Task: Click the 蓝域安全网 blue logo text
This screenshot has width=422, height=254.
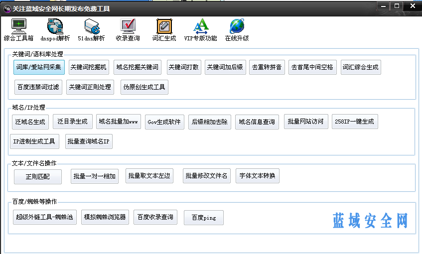Action: pos(371,220)
